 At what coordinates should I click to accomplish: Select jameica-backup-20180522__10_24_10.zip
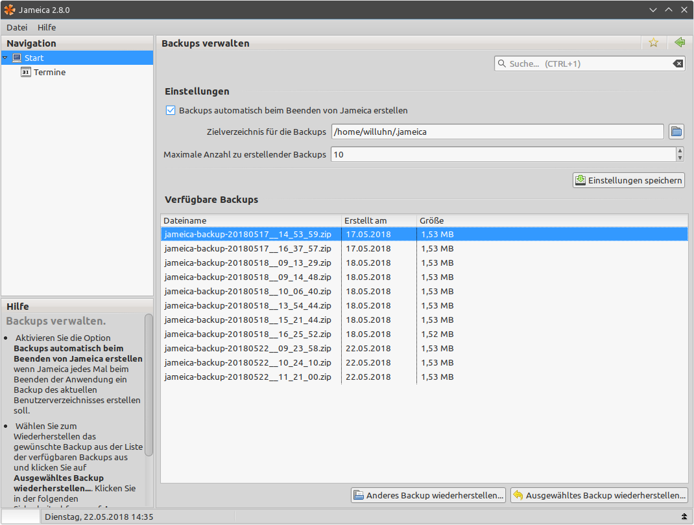[x=424, y=362]
